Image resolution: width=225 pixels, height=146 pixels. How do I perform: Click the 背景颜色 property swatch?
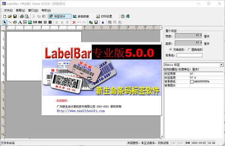[x=192, y=81]
